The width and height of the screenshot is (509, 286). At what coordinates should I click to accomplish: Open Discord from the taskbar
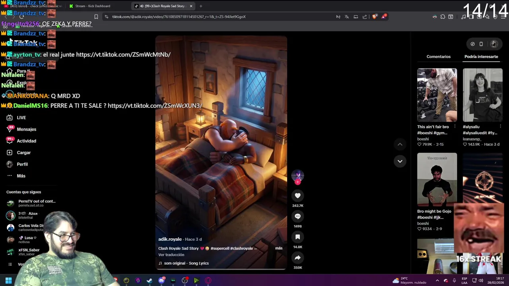pos(161,280)
